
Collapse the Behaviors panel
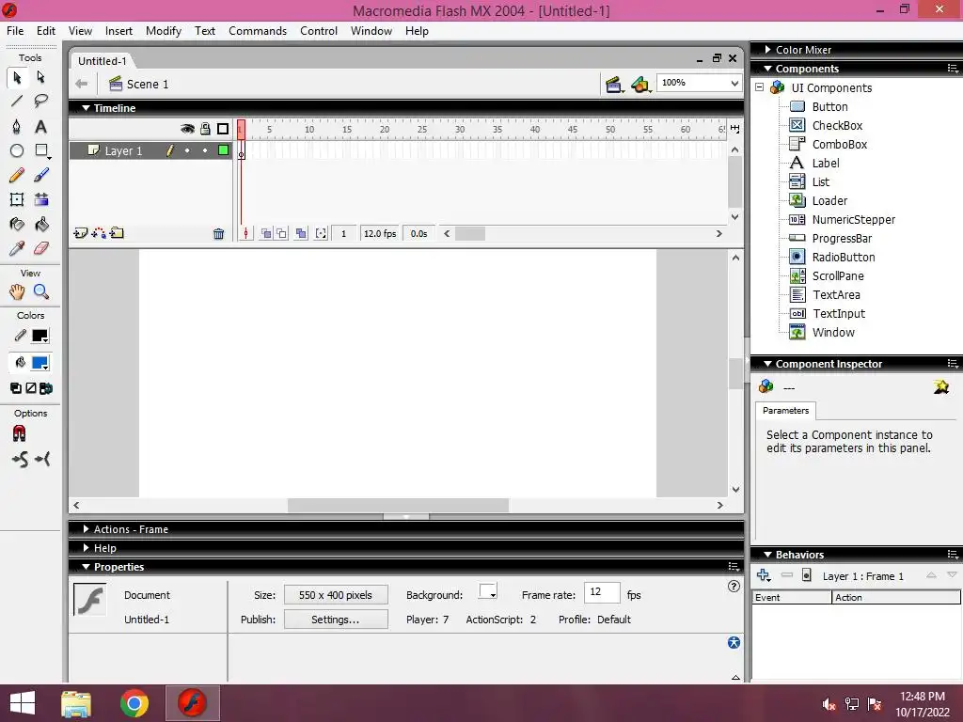tap(767, 555)
